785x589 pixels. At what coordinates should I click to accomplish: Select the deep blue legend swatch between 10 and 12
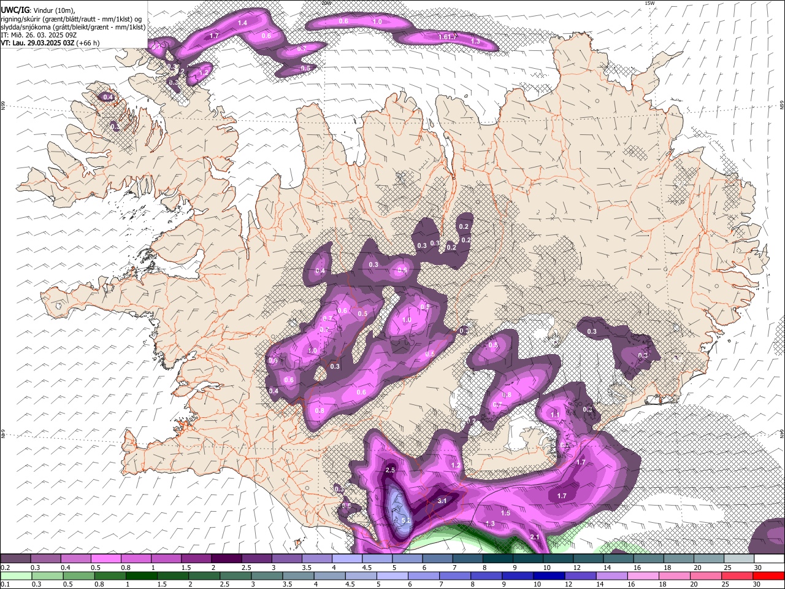549,576
